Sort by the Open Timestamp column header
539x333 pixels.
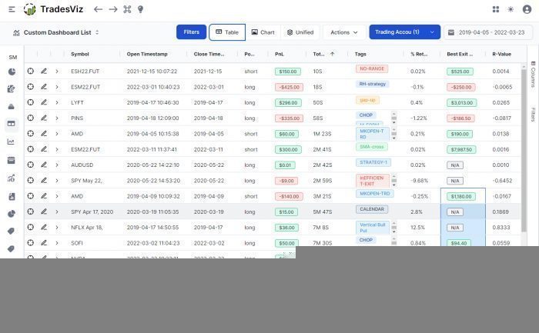147,54
